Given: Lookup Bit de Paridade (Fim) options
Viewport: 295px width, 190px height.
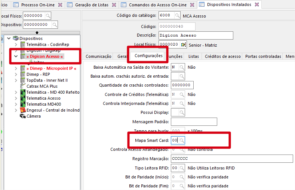Looking at the screenshot, I should click(x=182, y=186).
